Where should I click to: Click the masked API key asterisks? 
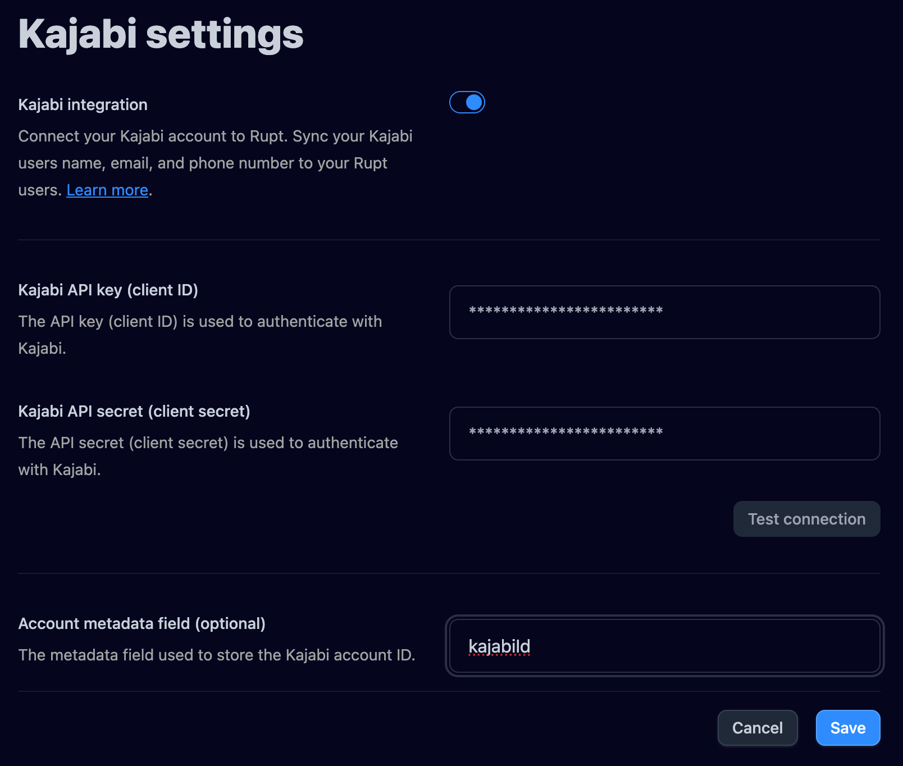pyautogui.click(x=565, y=310)
